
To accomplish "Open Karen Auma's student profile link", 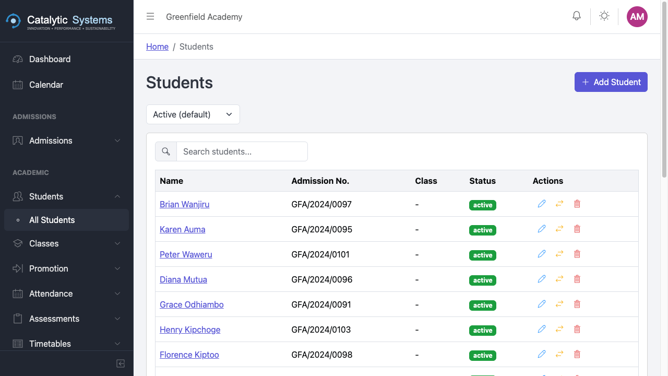I will [x=182, y=229].
